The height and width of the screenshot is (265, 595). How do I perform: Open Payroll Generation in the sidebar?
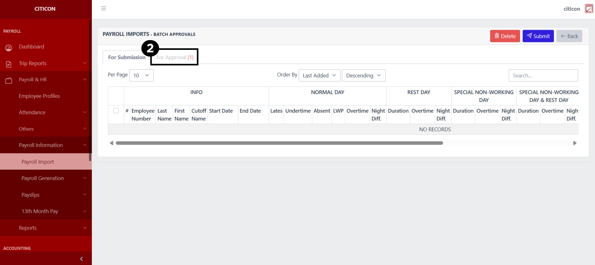(x=42, y=178)
